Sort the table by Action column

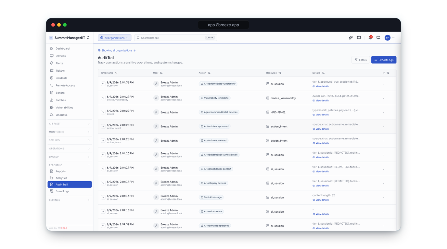coord(205,73)
